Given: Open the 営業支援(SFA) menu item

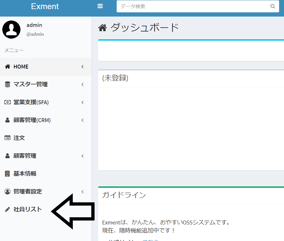Looking at the screenshot, I should [x=46, y=102].
